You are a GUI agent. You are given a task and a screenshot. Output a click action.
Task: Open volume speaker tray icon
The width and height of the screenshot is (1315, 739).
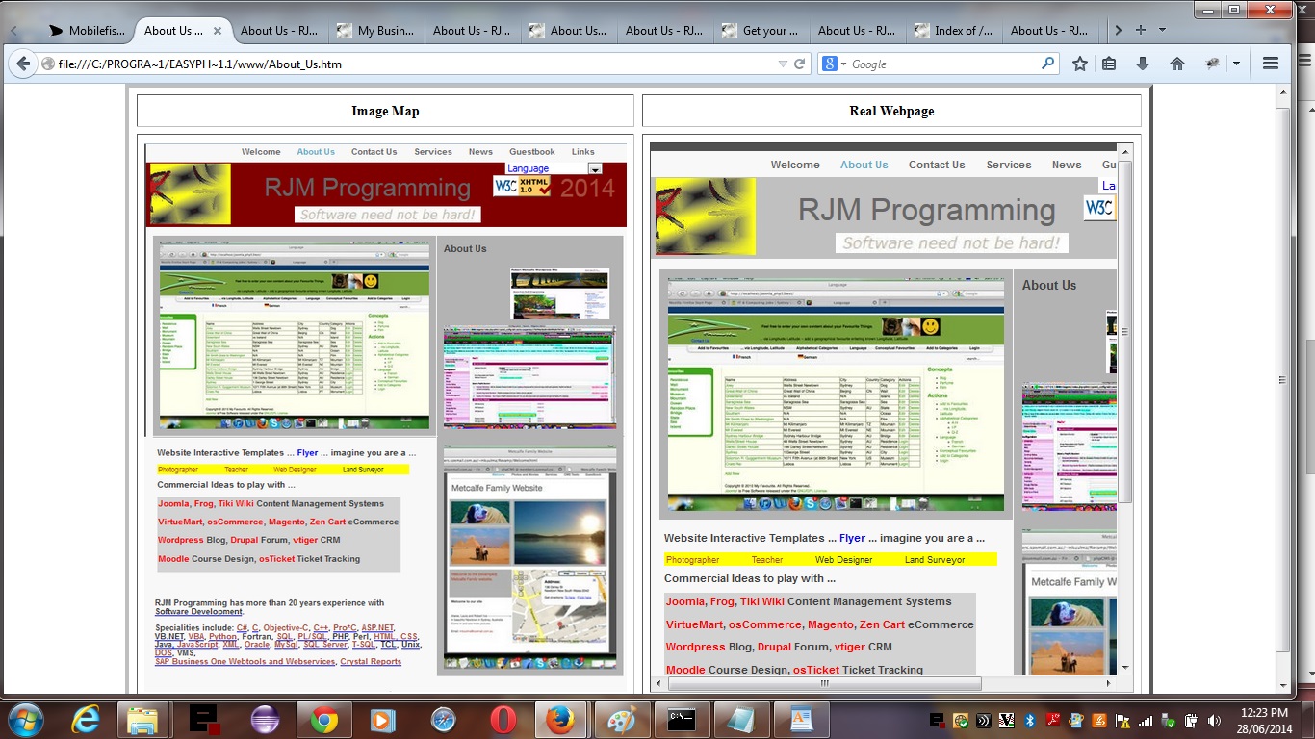tap(1215, 720)
